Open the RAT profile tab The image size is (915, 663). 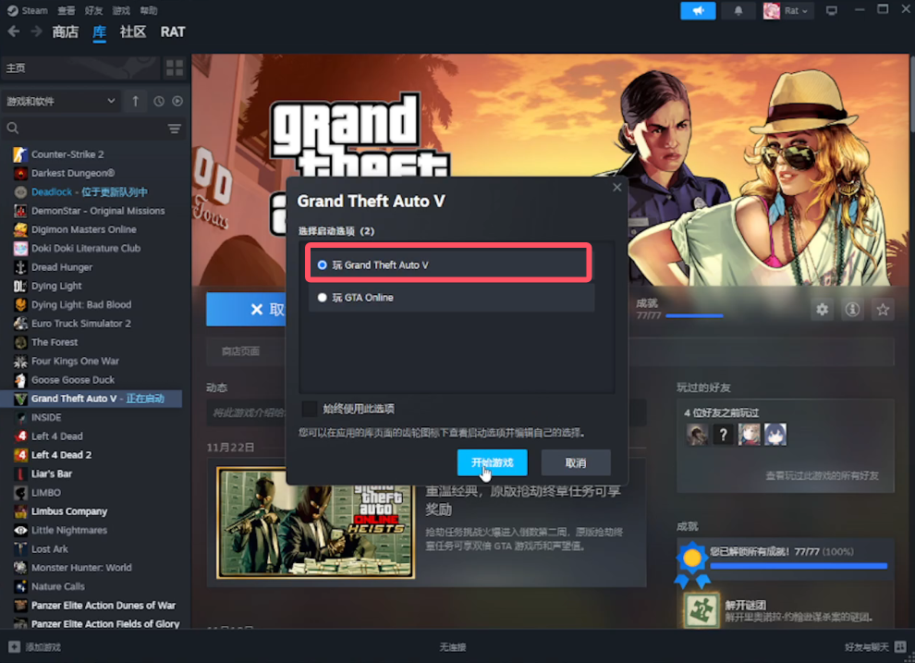173,32
